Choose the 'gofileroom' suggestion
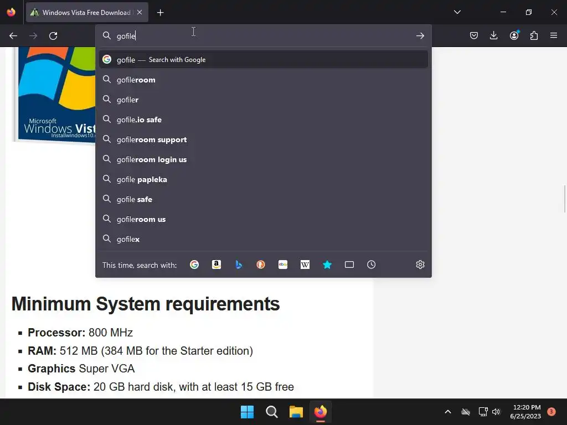The width and height of the screenshot is (567, 425). pyautogui.click(x=263, y=80)
